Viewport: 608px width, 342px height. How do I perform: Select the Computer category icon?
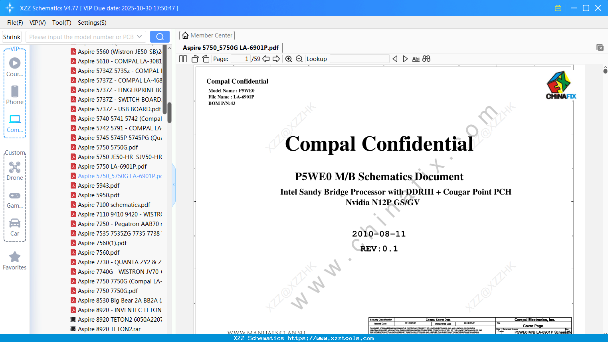15,123
